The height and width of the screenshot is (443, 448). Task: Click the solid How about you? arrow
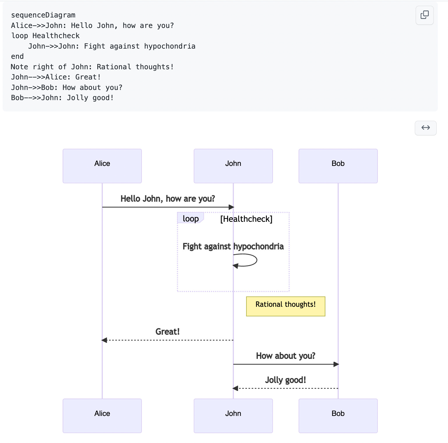(285, 364)
